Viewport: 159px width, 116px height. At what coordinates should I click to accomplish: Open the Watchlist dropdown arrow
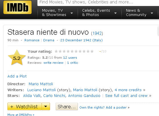46,106
